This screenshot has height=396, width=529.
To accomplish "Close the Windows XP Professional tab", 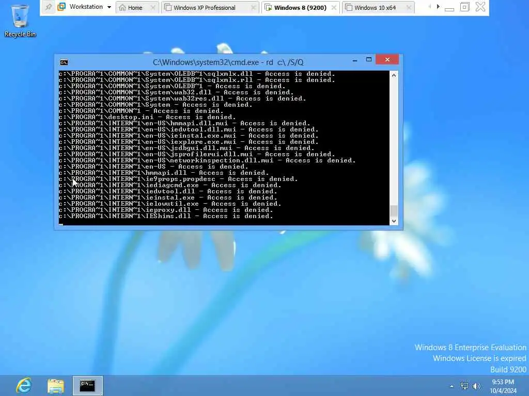I will click(x=253, y=7).
